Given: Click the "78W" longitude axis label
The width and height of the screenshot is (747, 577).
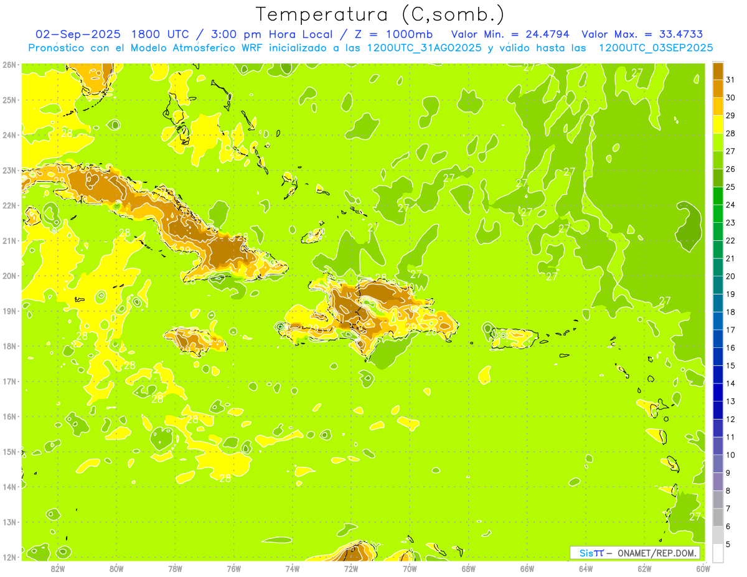Looking at the screenshot, I should [175, 568].
